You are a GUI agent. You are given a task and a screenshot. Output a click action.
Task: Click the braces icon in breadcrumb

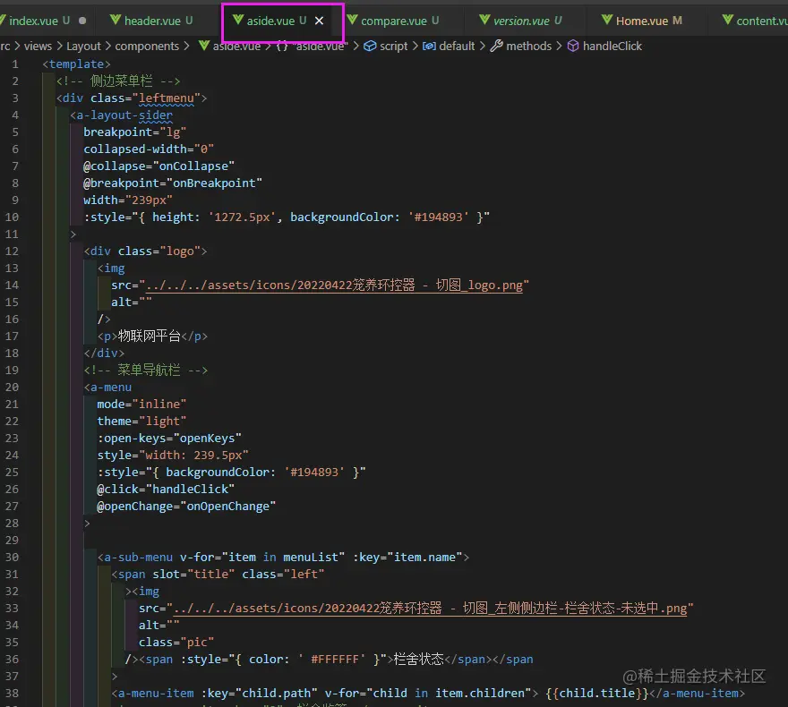click(x=282, y=47)
